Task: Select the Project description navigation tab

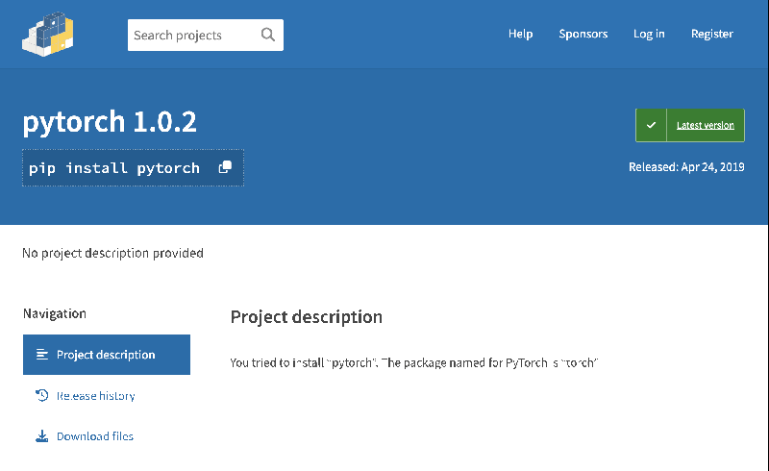Action: 107,355
